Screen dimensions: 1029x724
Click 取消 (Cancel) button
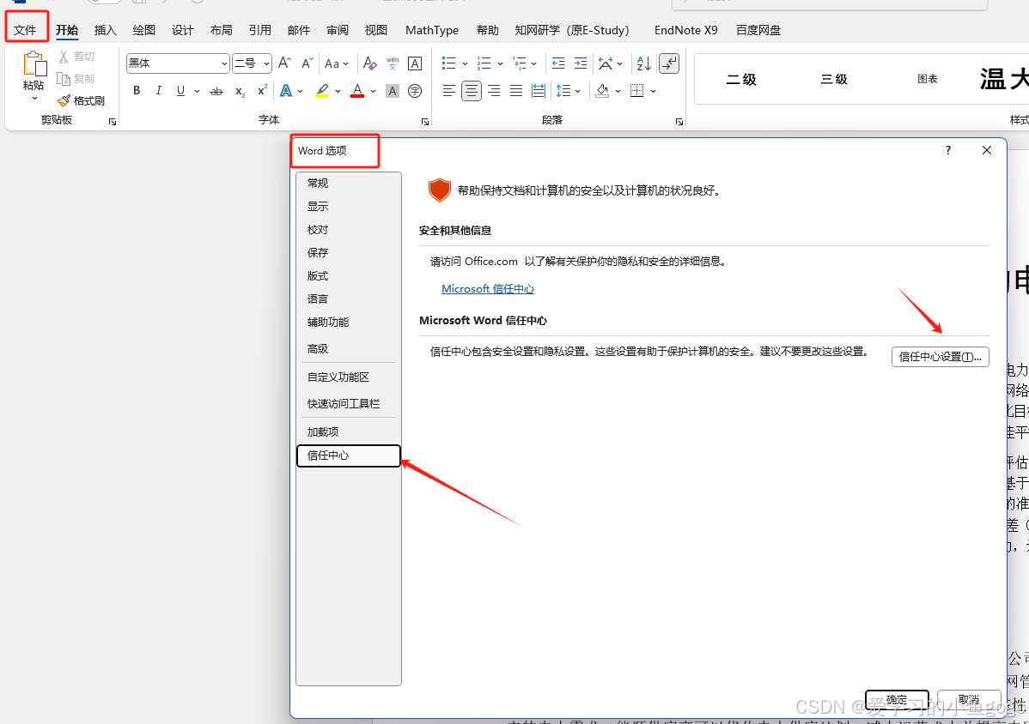point(969,700)
